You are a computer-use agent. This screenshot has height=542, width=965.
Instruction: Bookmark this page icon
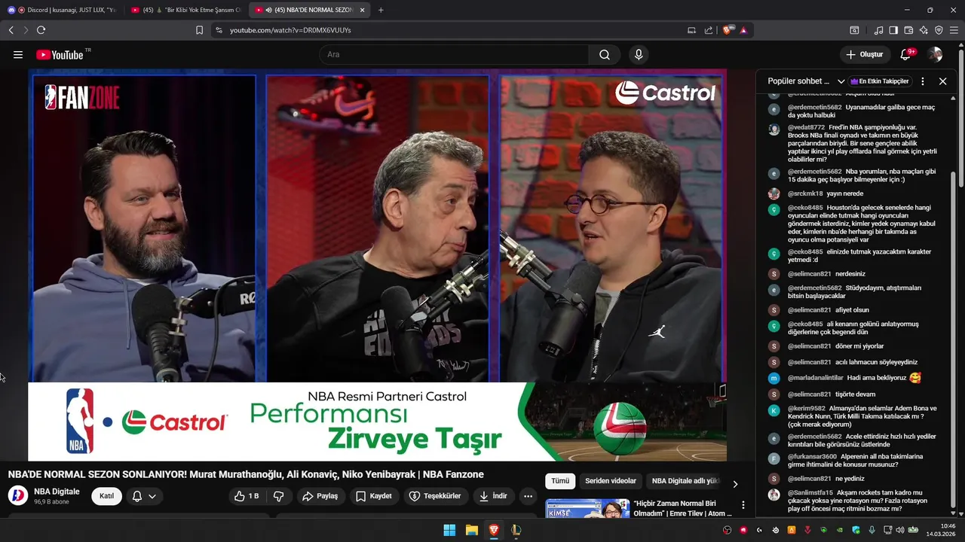(199, 30)
